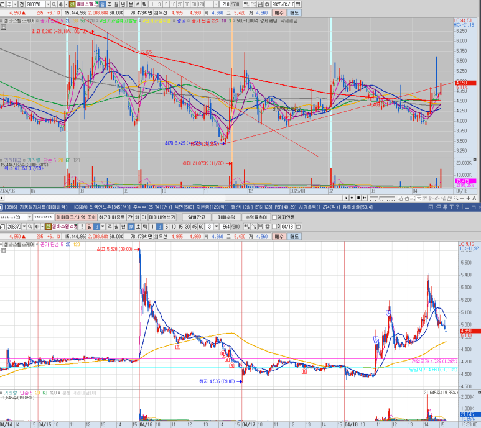Click the speaker icon in the top chart toolbar

pyautogui.click(x=61, y=4)
